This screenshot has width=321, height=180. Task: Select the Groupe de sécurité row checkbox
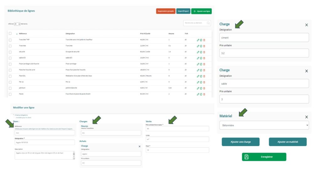click(10, 52)
